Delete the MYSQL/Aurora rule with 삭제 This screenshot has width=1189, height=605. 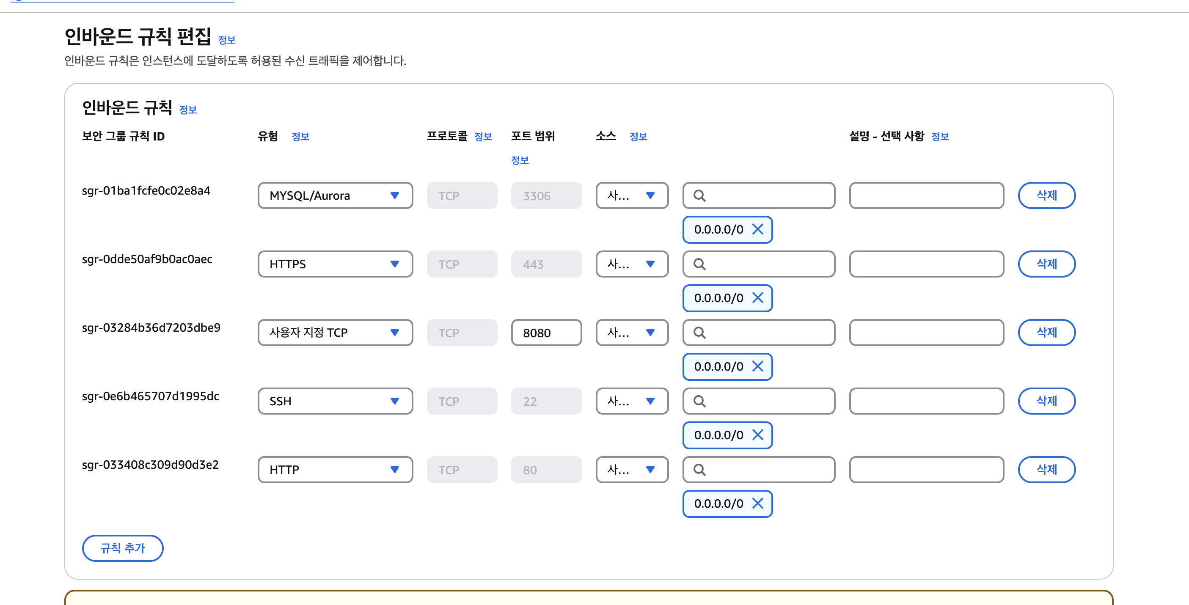(1046, 195)
